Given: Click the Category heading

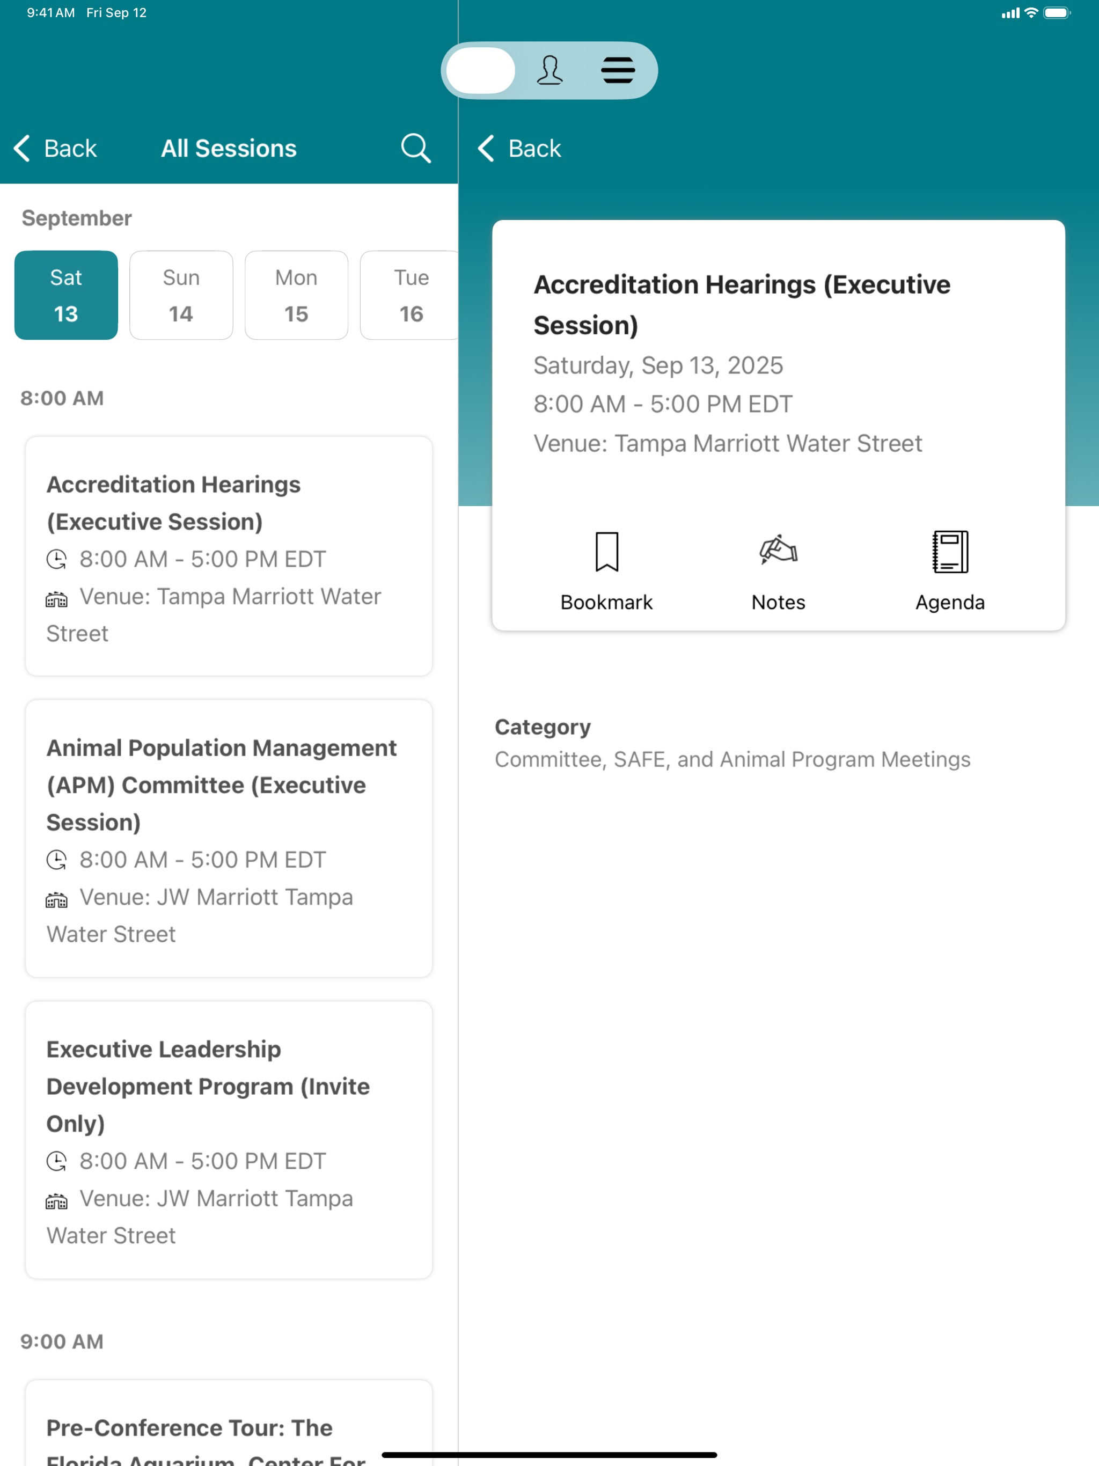Looking at the screenshot, I should click(x=543, y=727).
